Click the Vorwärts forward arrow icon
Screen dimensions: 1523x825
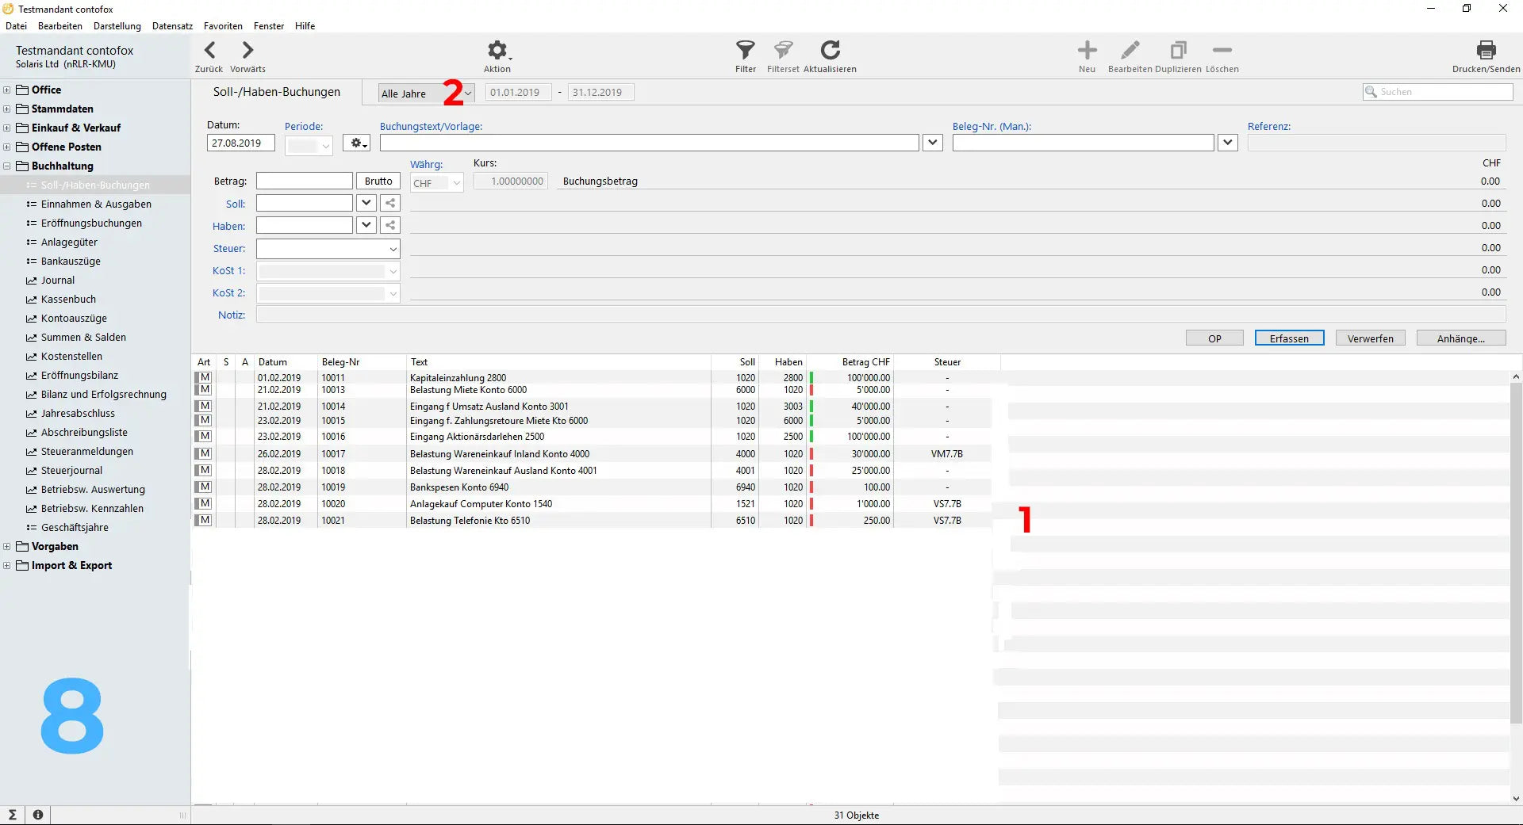pyautogui.click(x=247, y=51)
